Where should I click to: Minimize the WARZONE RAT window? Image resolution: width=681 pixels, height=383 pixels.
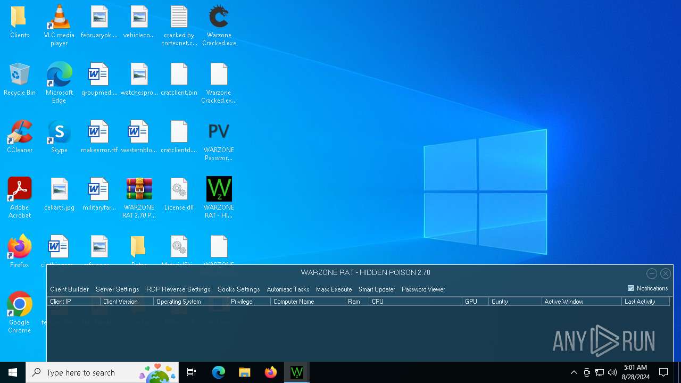(x=652, y=273)
